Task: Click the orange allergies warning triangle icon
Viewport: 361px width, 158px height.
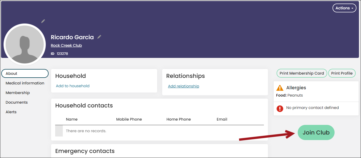Action: pos(280,88)
